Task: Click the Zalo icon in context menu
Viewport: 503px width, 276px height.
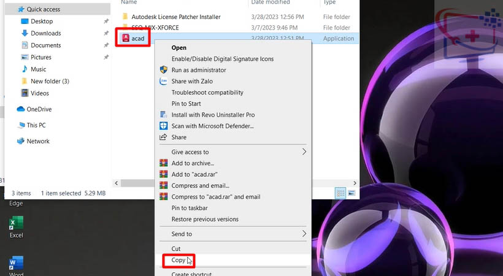Action: click(x=164, y=81)
